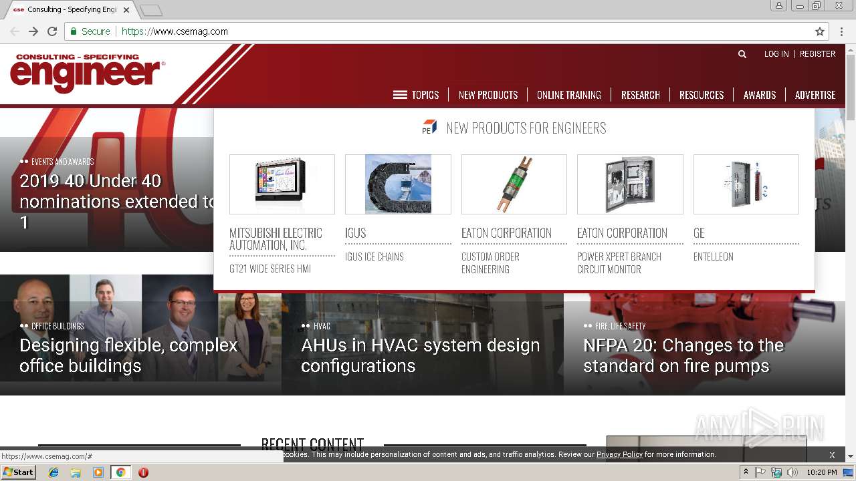
Task: Open the Resources menu item
Action: point(702,95)
